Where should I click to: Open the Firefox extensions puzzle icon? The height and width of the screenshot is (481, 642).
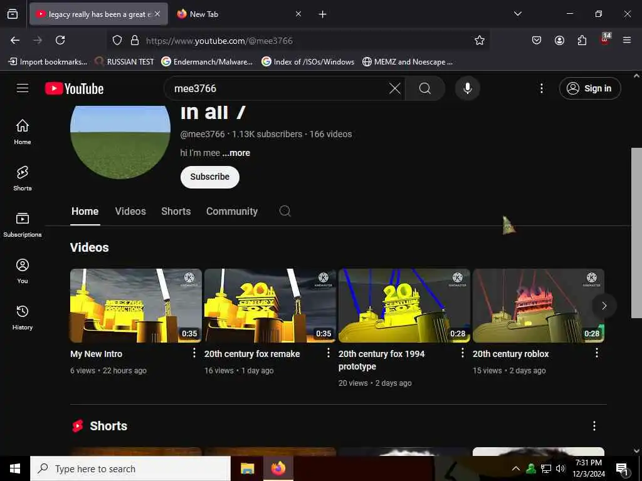[x=582, y=40]
